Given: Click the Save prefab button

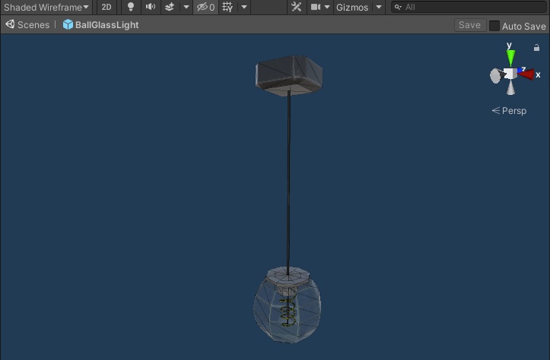Looking at the screenshot, I should coord(469,25).
